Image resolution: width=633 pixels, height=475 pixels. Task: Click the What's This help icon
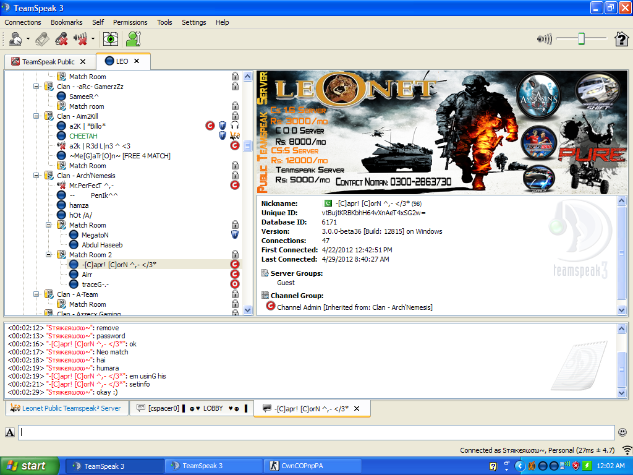[x=621, y=39]
